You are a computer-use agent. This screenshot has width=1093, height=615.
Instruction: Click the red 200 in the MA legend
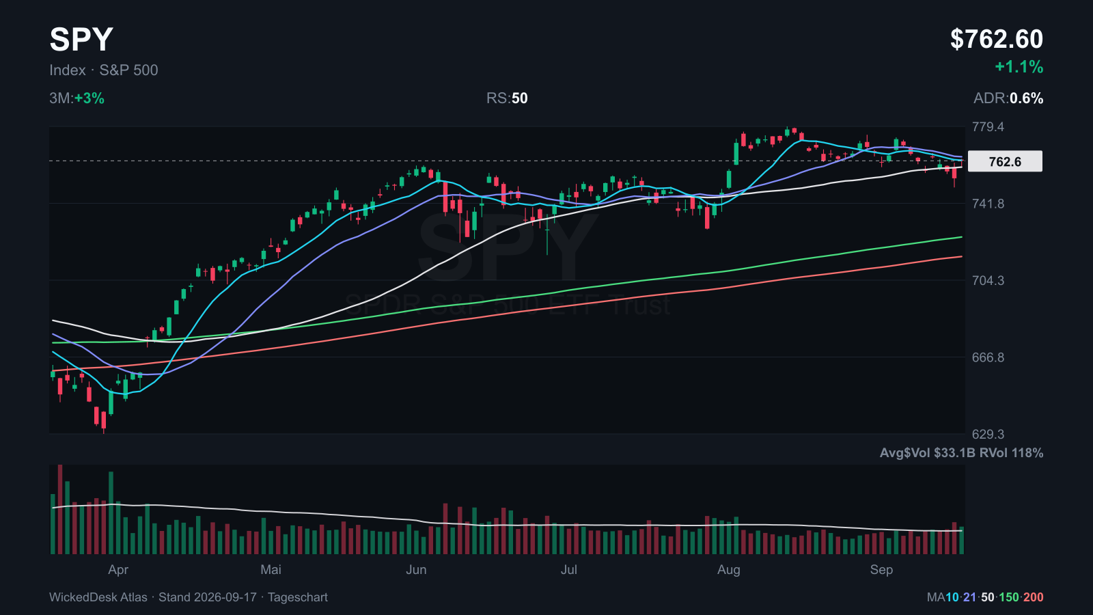pyautogui.click(x=1033, y=597)
